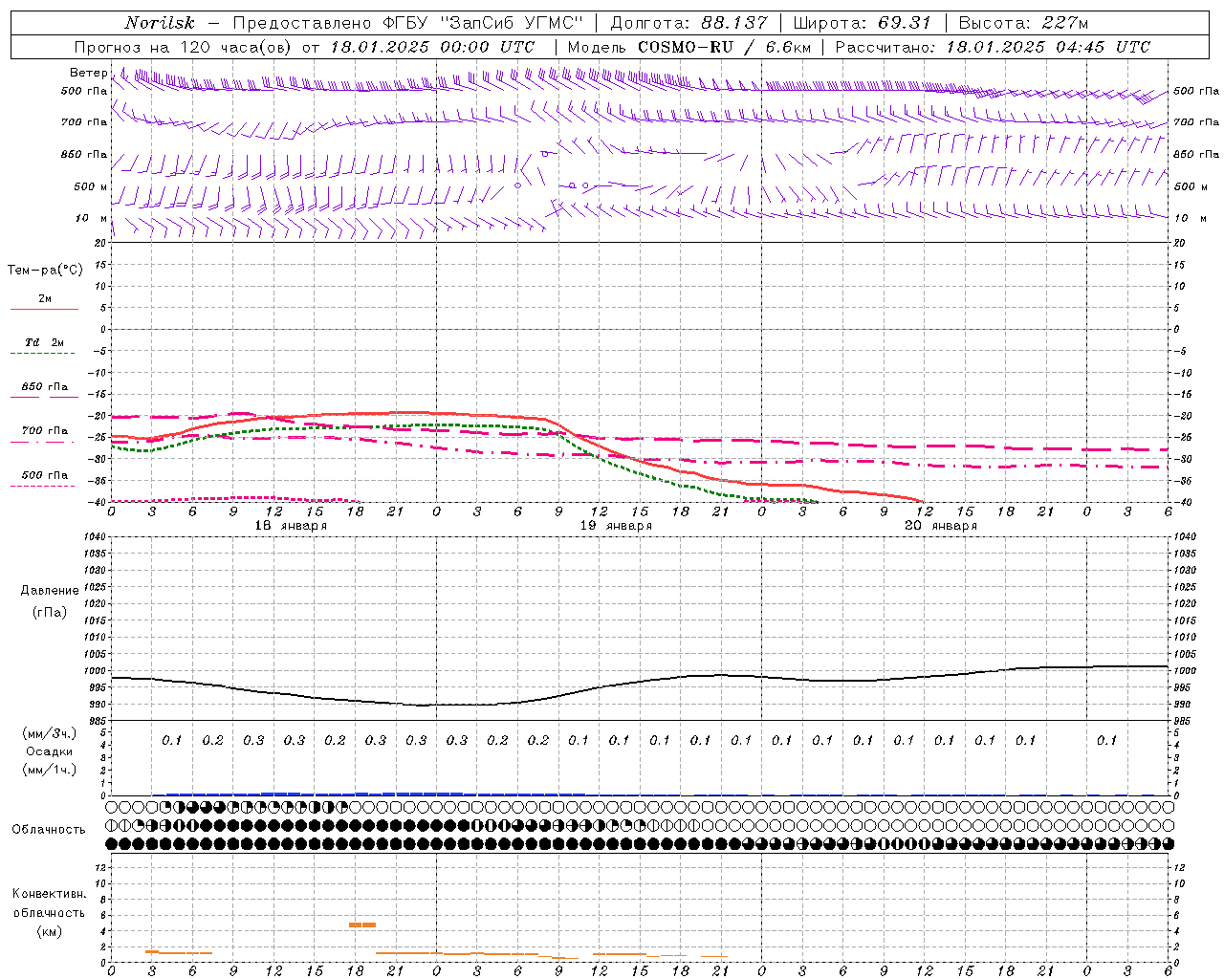Click the 'Осадки' precipitation label
The image size is (1224, 979).
(x=50, y=751)
